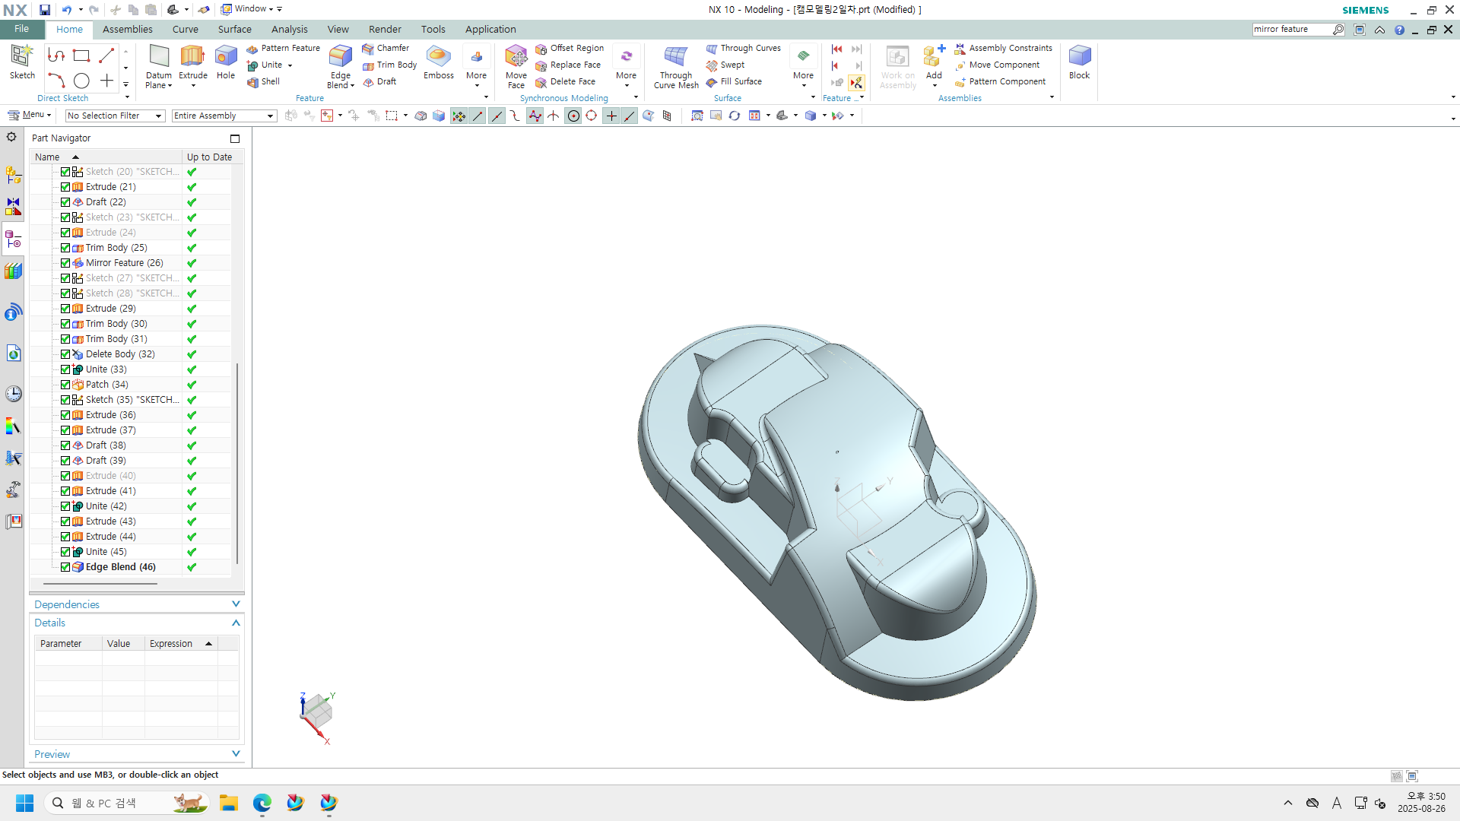Open the Entire Assembly scope dropdown

tap(224, 116)
